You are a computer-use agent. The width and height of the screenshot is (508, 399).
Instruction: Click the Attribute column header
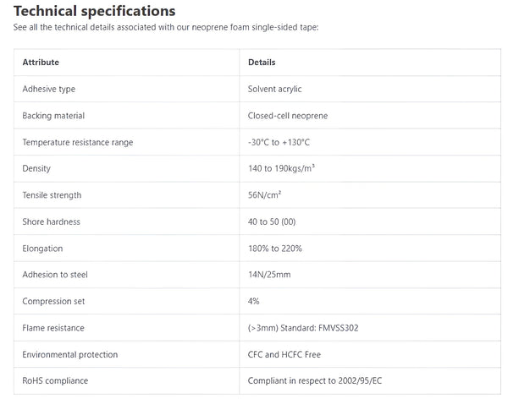[x=41, y=63]
